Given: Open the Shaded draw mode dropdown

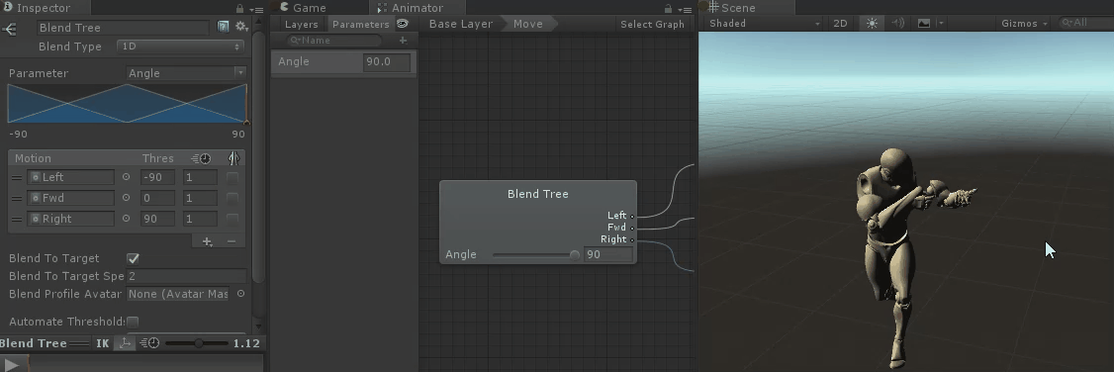Looking at the screenshot, I should pos(764,24).
